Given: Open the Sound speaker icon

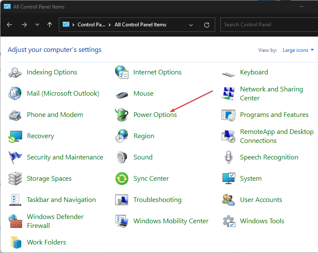Looking at the screenshot, I should coord(122,157).
